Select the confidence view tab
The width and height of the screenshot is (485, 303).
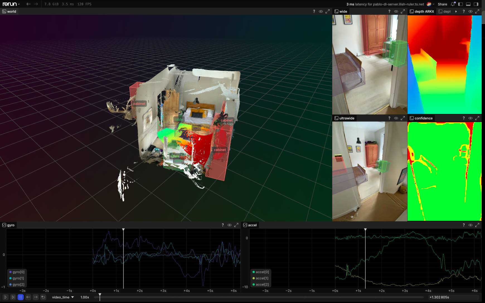coord(421,118)
